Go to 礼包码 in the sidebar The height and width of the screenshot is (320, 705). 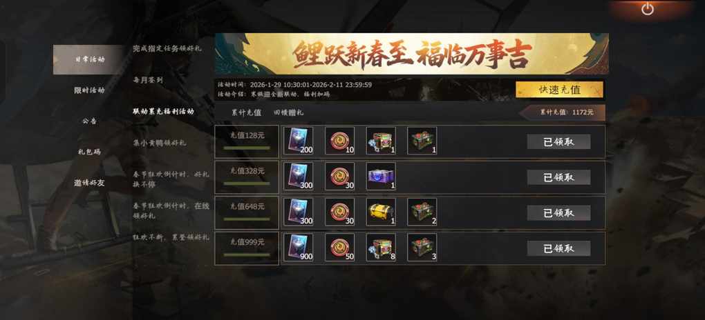[x=89, y=152]
